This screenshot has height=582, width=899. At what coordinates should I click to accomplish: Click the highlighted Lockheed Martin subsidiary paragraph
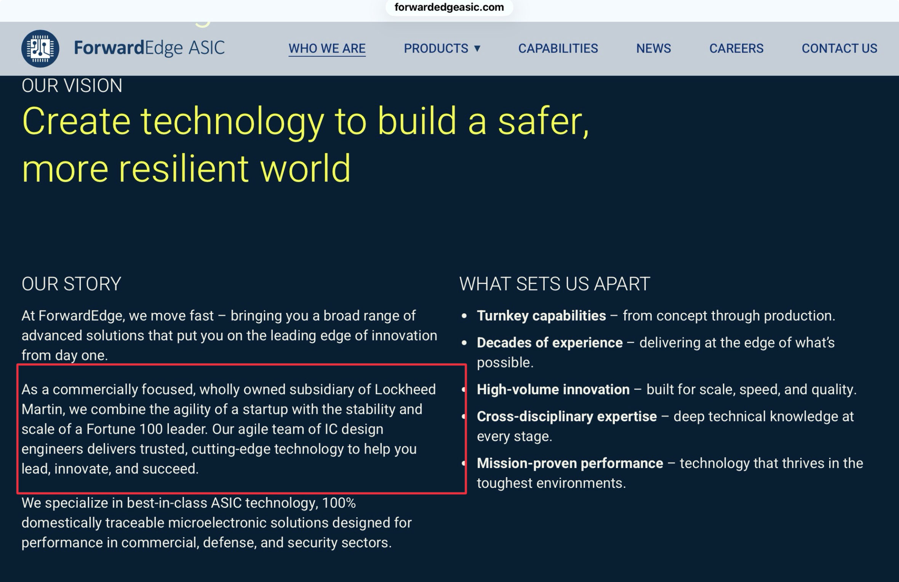(x=229, y=429)
